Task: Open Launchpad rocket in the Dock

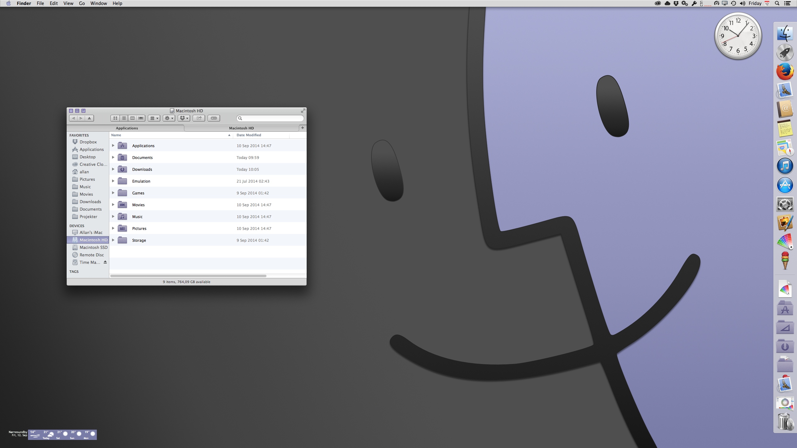Action: [785, 53]
